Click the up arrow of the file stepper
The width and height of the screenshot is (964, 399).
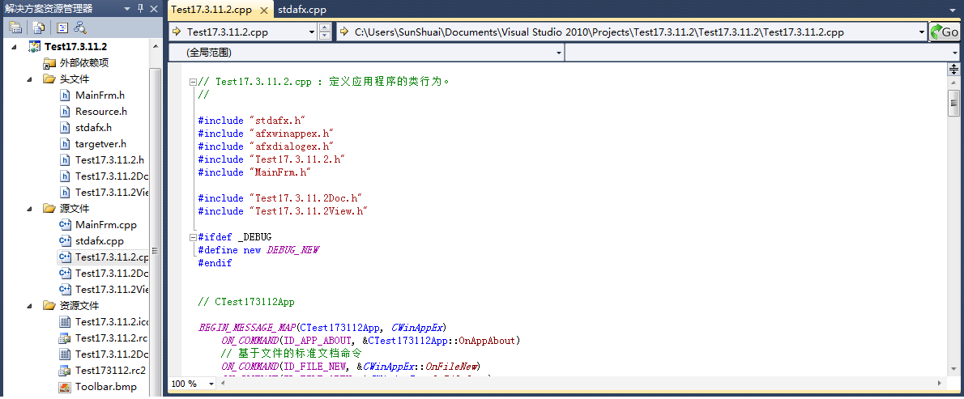(x=325, y=28)
